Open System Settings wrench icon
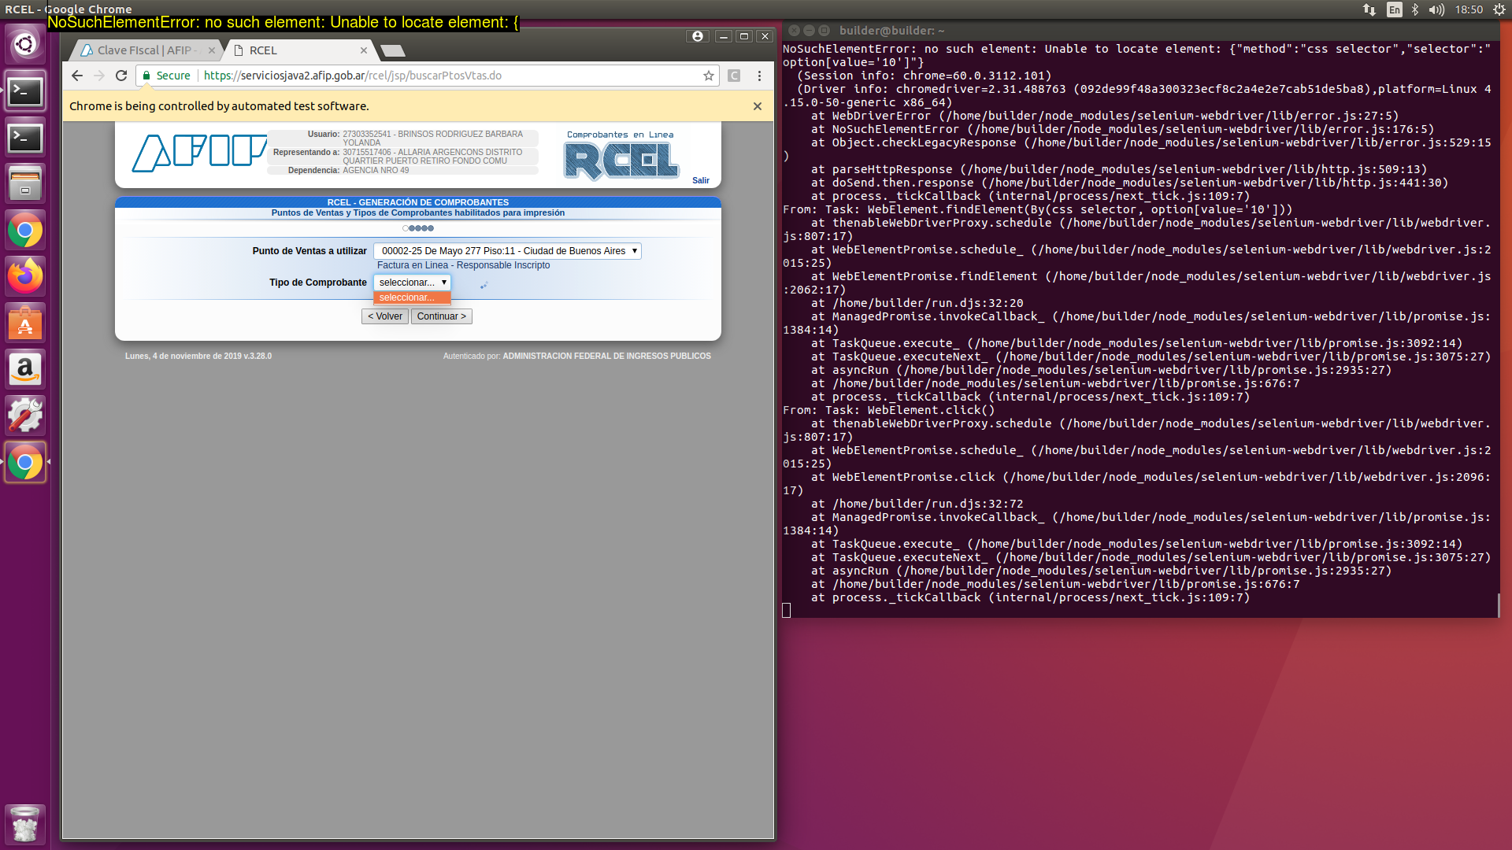Screen dimensions: 1512x850 [25, 416]
